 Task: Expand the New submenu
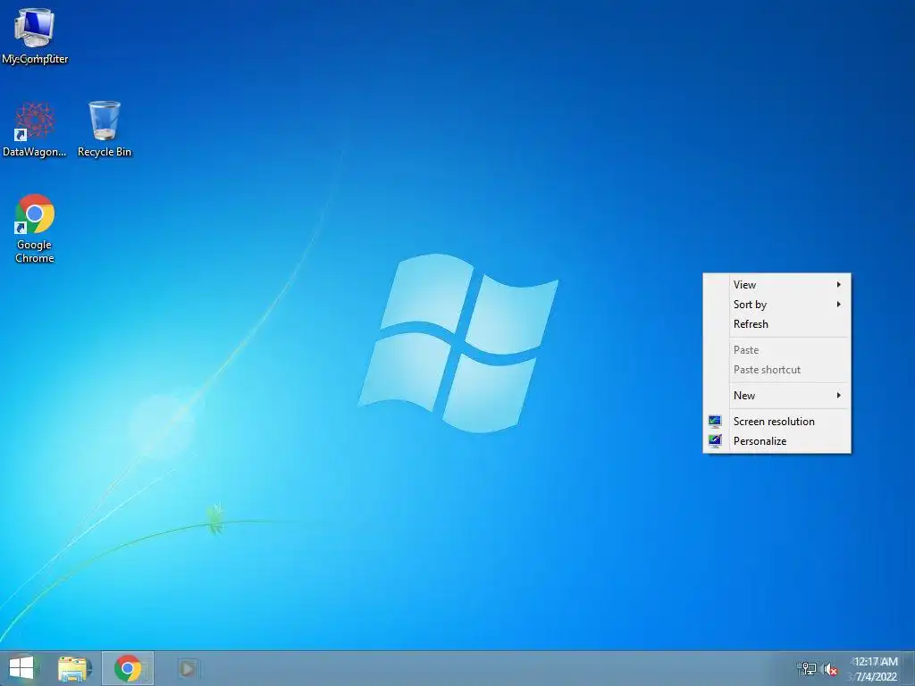coord(776,396)
